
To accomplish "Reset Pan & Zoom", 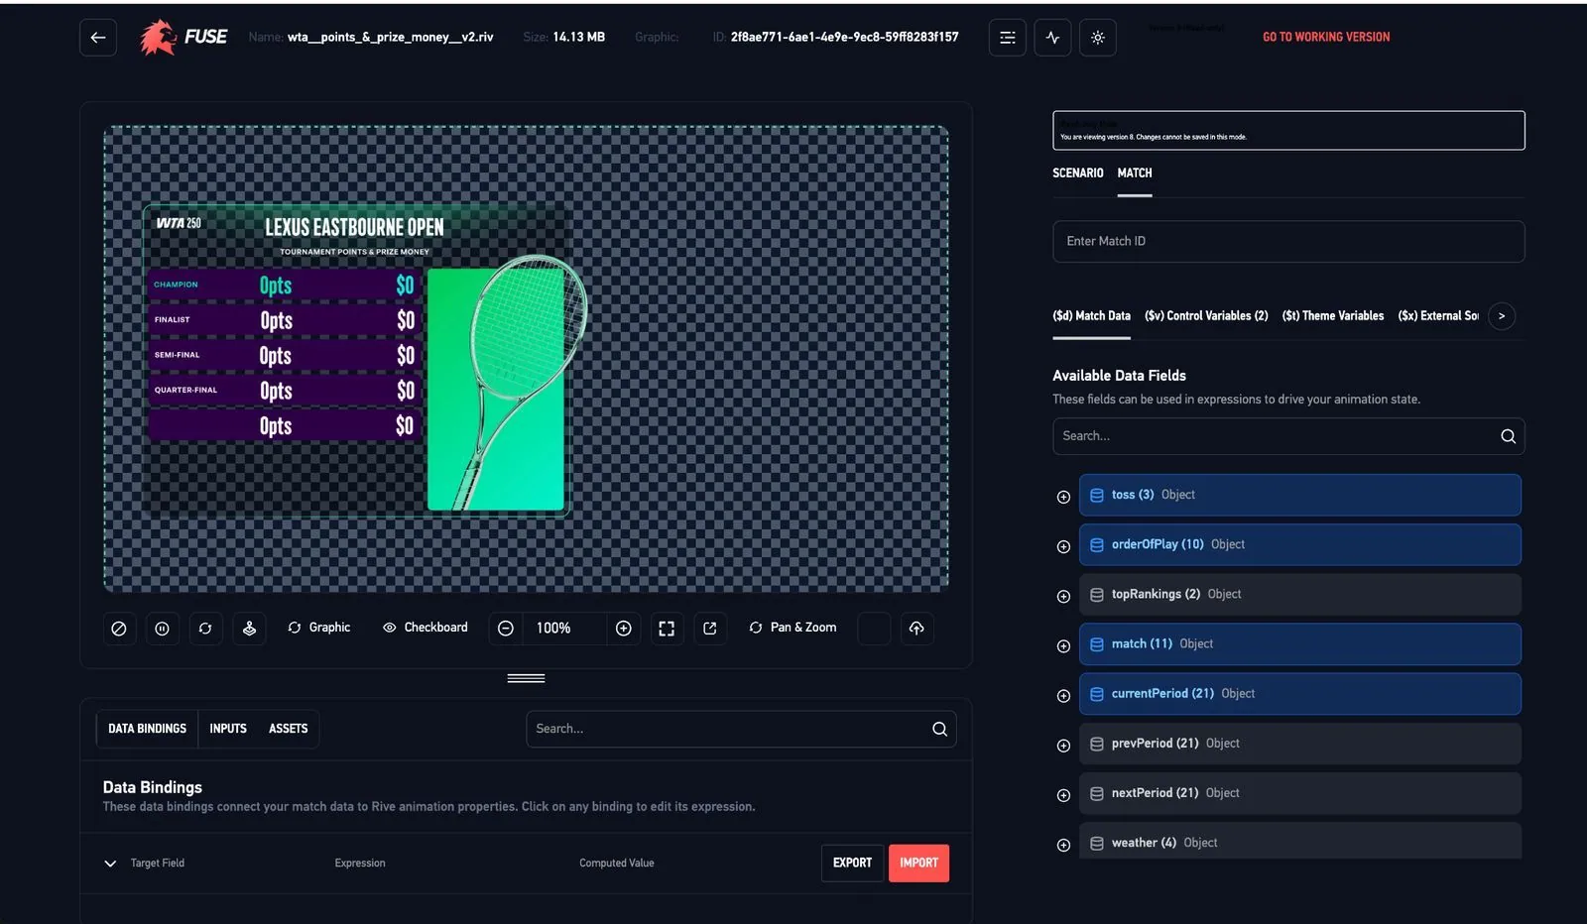I will [x=793, y=628].
